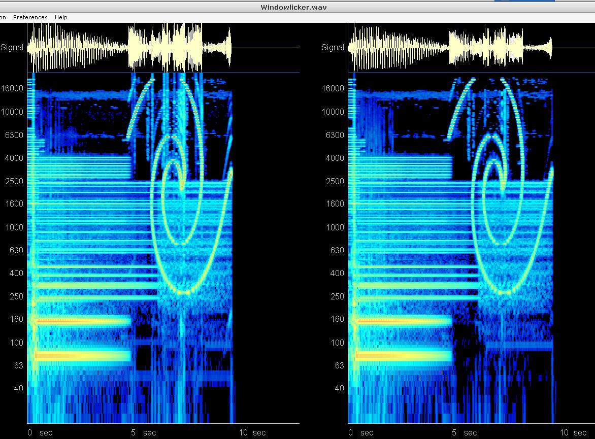Click the 1600 frequency label in right panel
Image resolution: width=595 pixels, height=439 pixels.
(335, 204)
